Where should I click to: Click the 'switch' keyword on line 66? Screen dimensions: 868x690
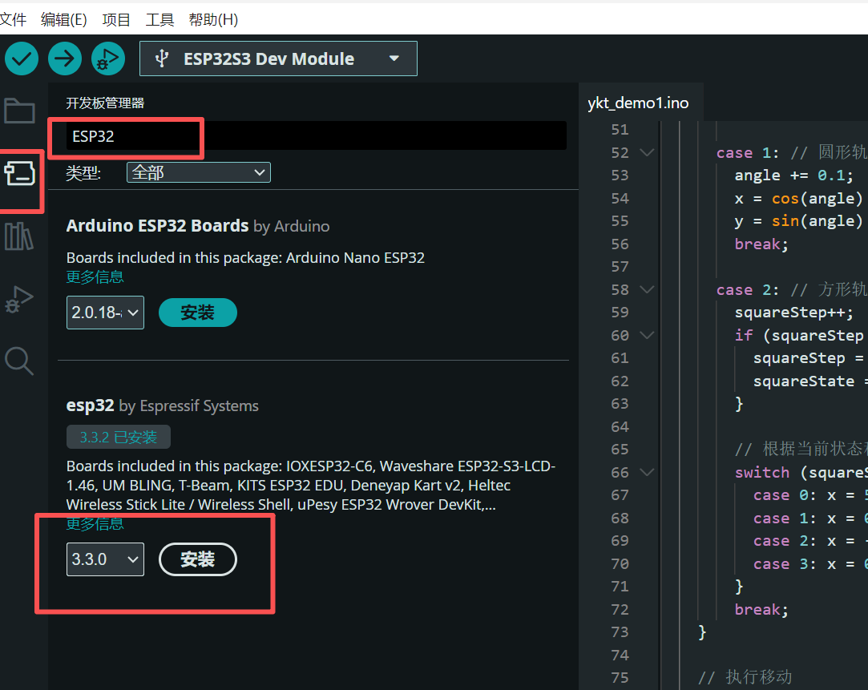tap(761, 473)
